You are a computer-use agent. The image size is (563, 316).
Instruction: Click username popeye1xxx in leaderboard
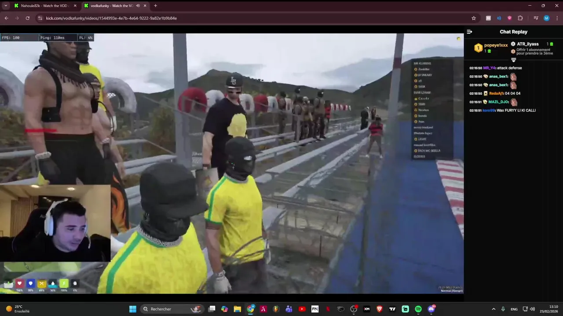496,45
